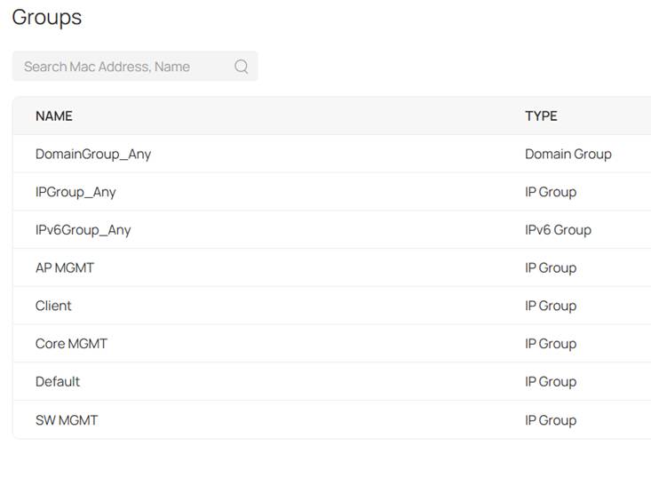Viewport: 651px width, 478px height.
Task: Select the AP MGMT group name
Action: [x=65, y=267]
